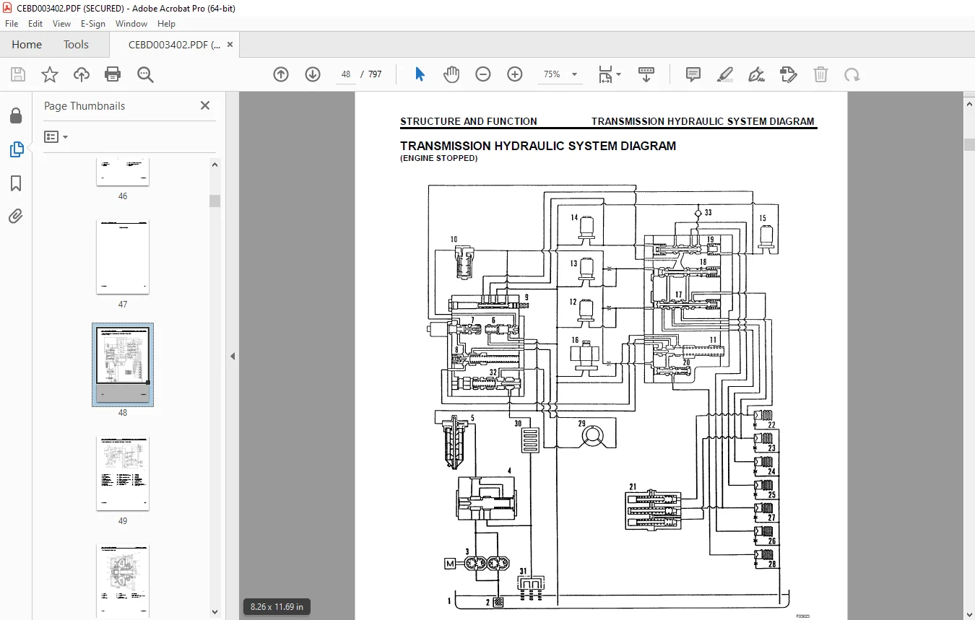Select the Hand pan tool

[x=451, y=74]
